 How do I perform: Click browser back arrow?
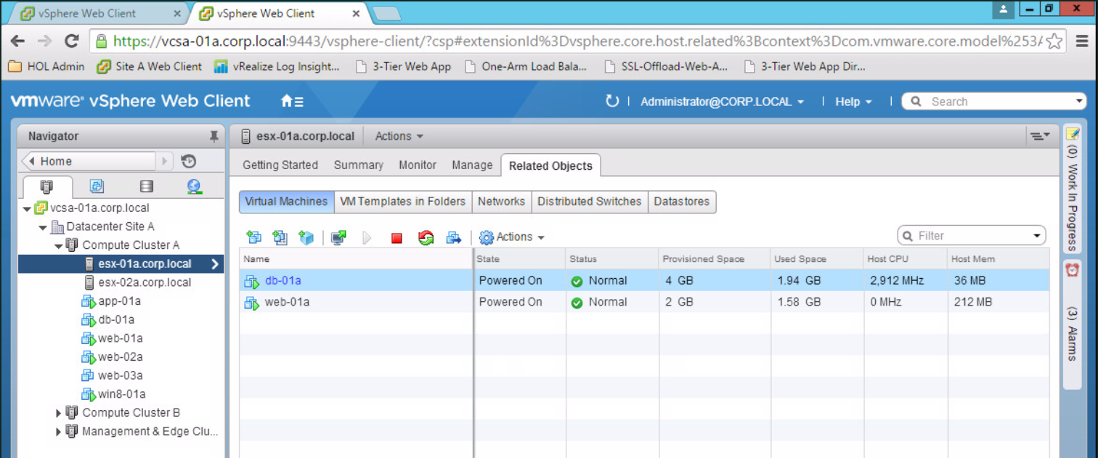18,41
